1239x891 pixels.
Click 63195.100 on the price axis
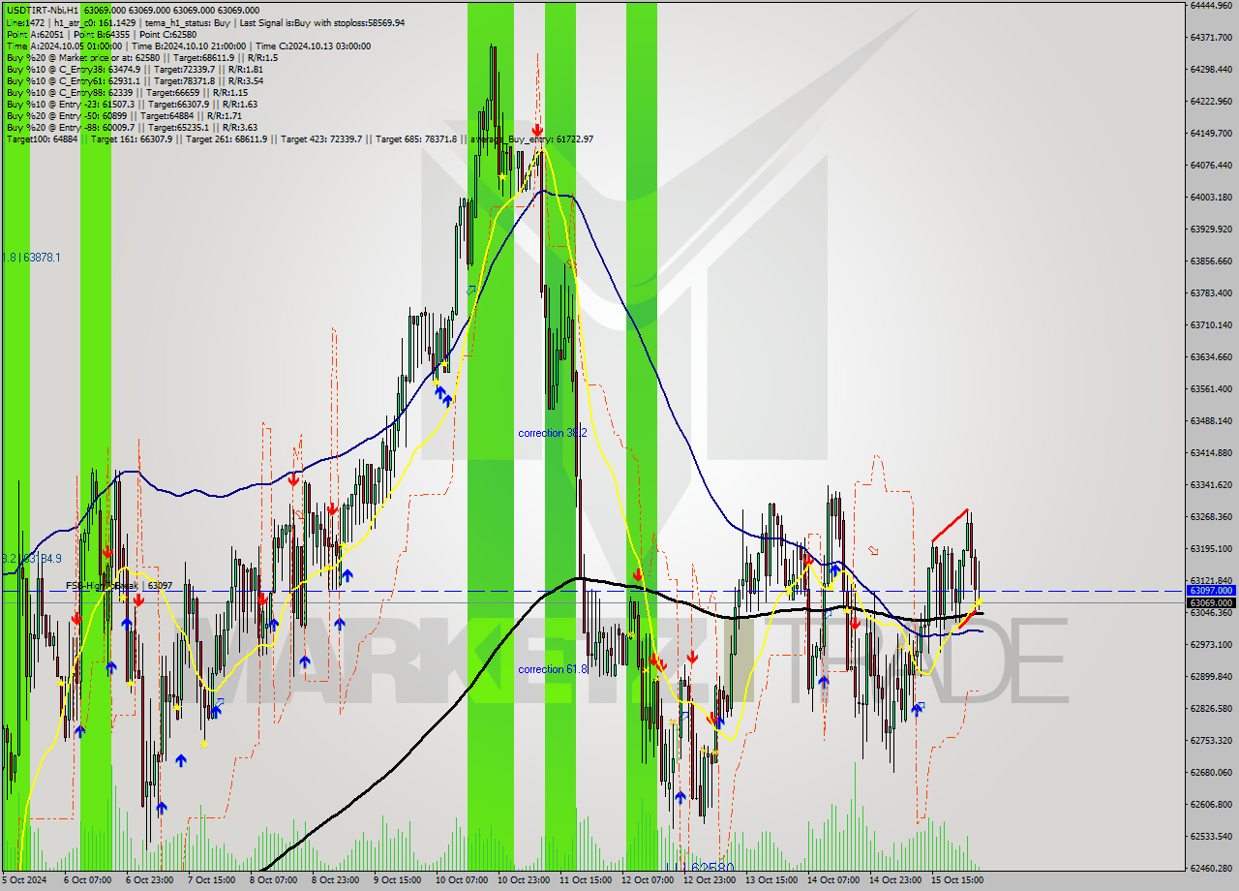(x=1212, y=548)
